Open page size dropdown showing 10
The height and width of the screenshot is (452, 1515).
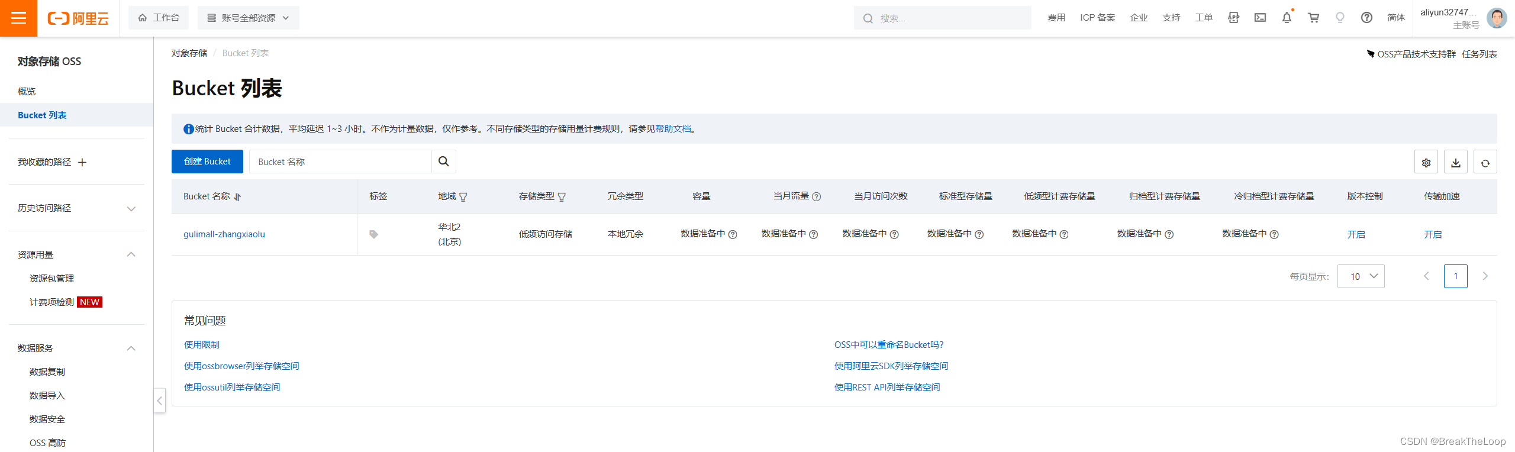point(1361,276)
